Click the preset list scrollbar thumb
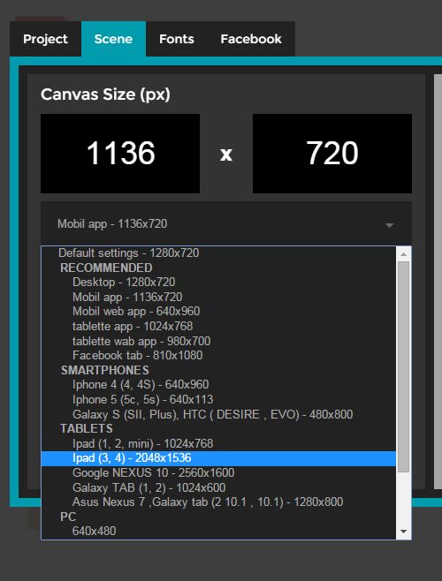This screenshot has height=581, width=442. point(403,366)
